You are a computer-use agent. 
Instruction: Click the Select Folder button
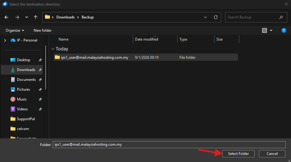tap(238, 153)
